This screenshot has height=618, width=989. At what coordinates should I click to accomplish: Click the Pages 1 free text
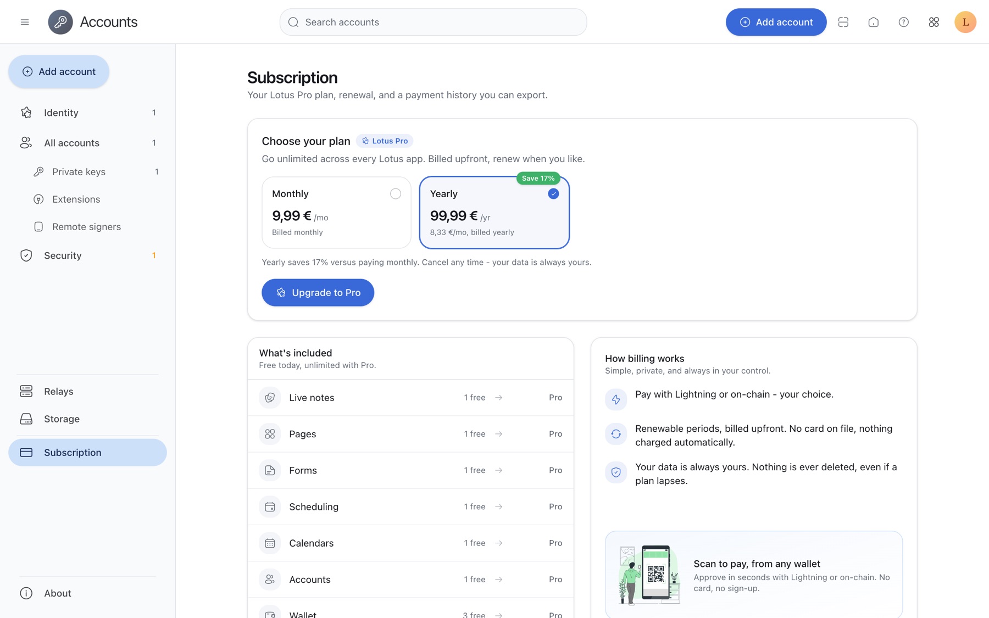(x=475, y=434)
